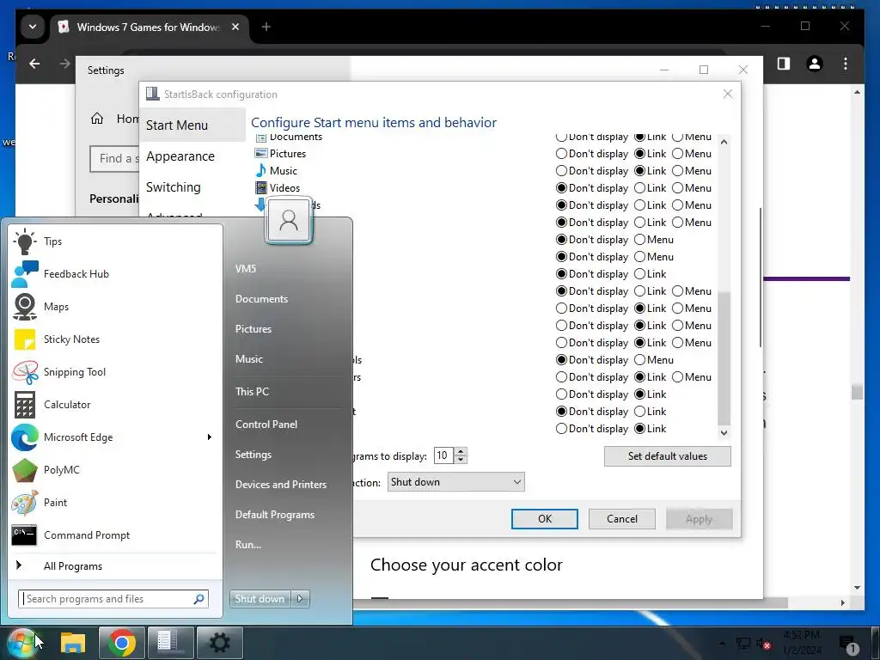Expand All Programs list

tap(115, 566)
